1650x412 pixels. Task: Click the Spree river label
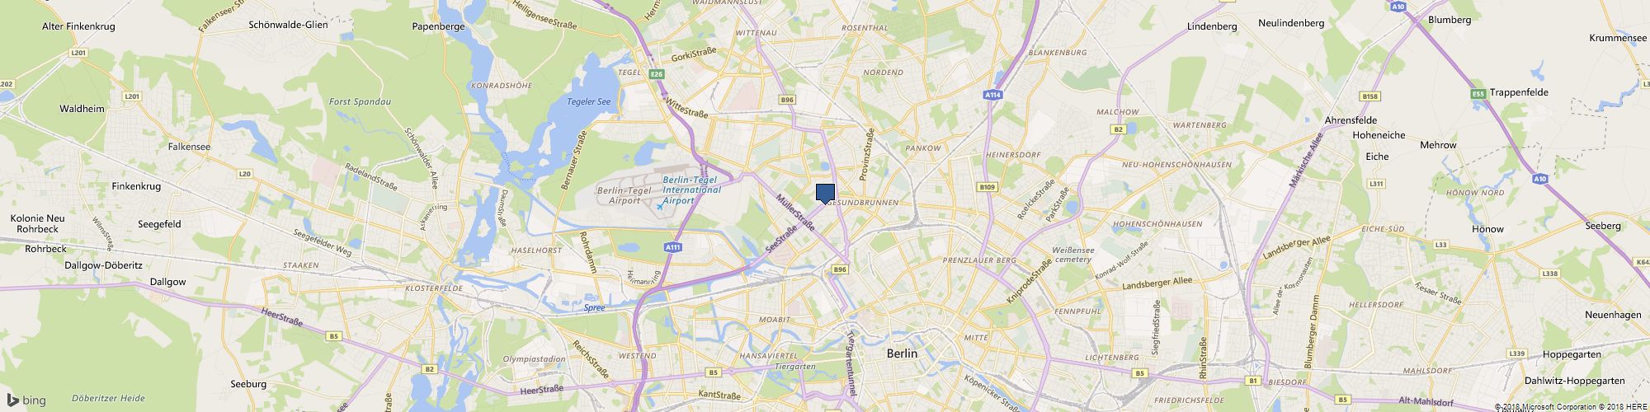pos(593,307)
